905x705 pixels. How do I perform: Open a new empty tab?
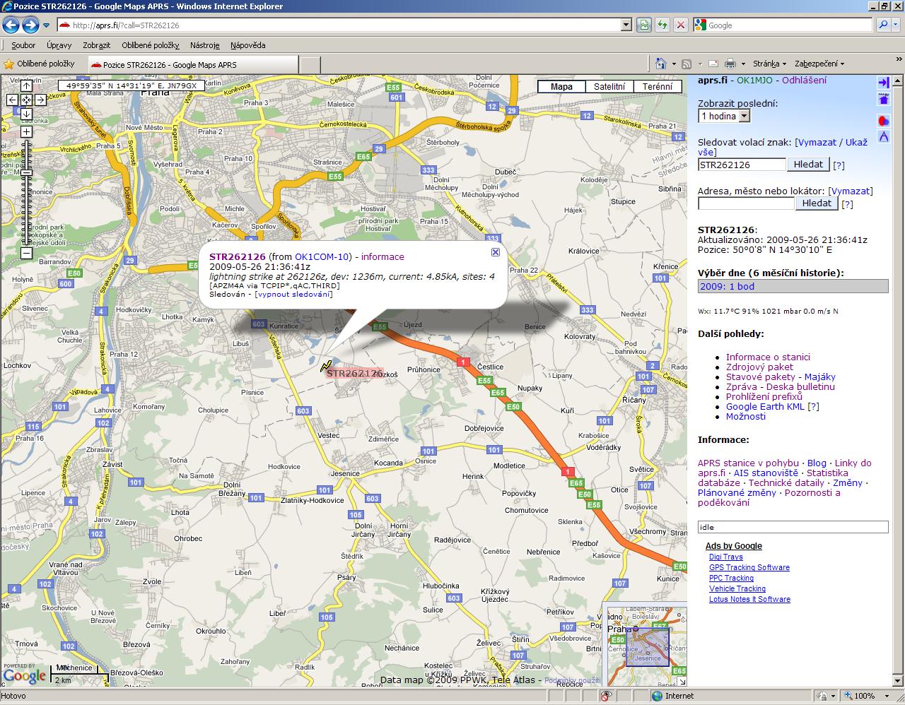coord(310,64)
